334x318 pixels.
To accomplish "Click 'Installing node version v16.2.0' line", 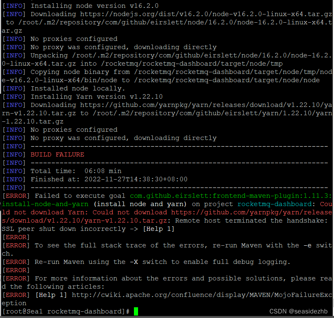I will coord(81,6).
